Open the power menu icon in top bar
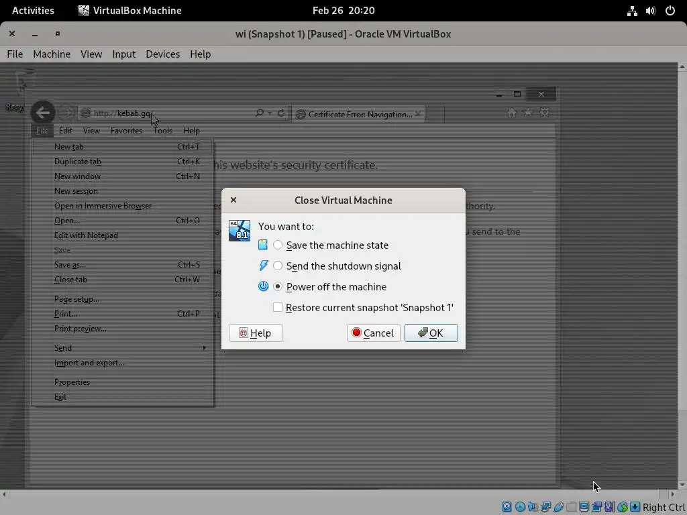Viewport: 687px width, 515px height. pos(670,11)
